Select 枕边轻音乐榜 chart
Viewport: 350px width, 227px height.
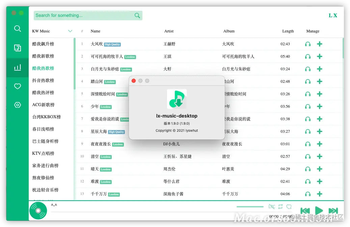pos(45,190)
